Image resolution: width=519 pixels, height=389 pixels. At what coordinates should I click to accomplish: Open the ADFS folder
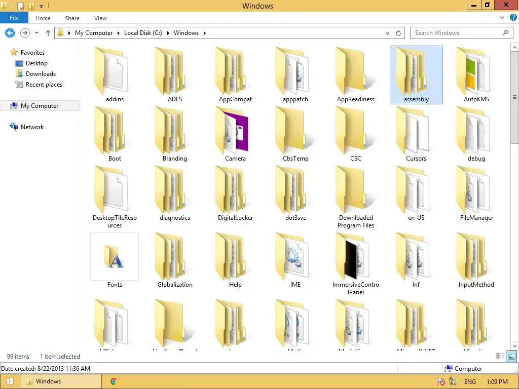click(x=175, y=75)
